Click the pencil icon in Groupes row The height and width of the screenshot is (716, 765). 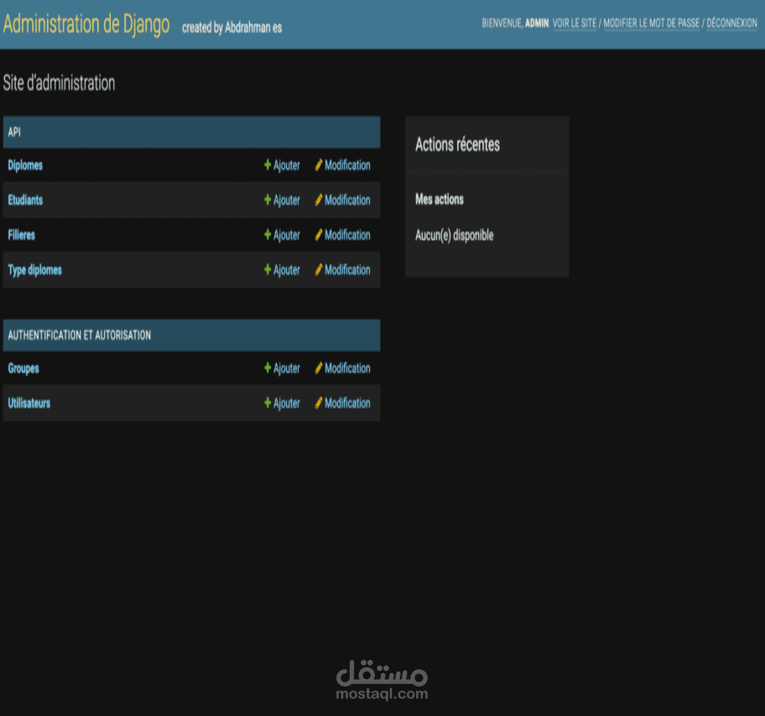coord(319,368)
